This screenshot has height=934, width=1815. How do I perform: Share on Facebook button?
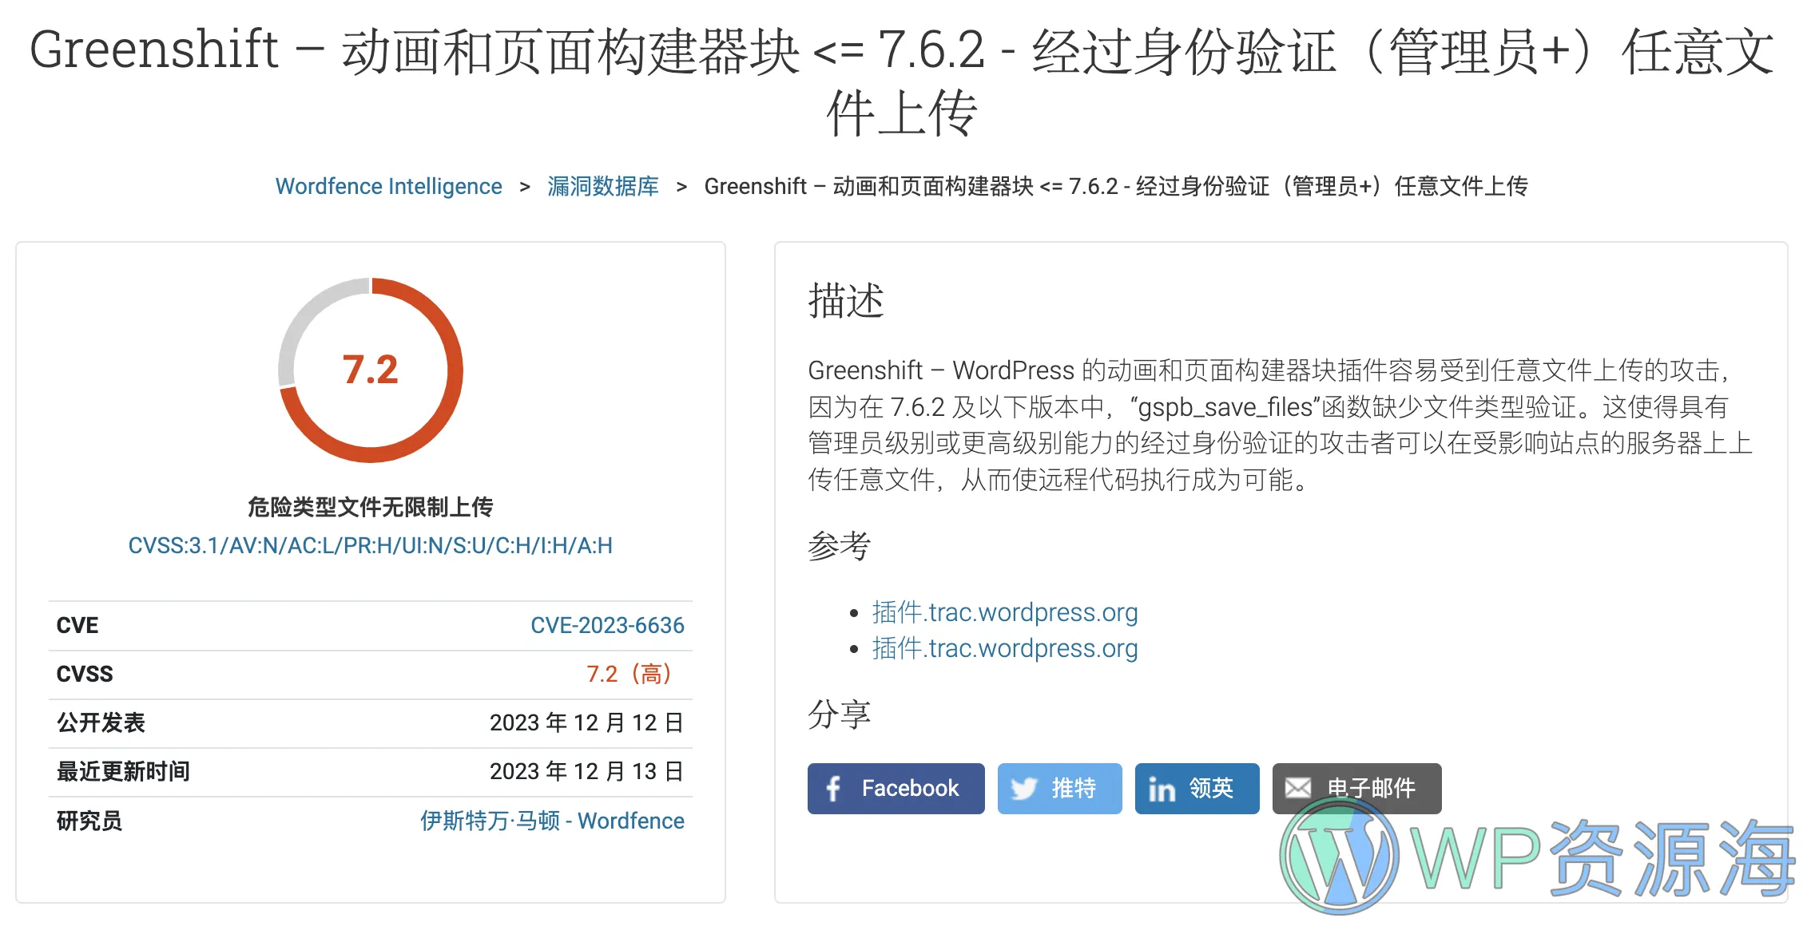point(896,789)
